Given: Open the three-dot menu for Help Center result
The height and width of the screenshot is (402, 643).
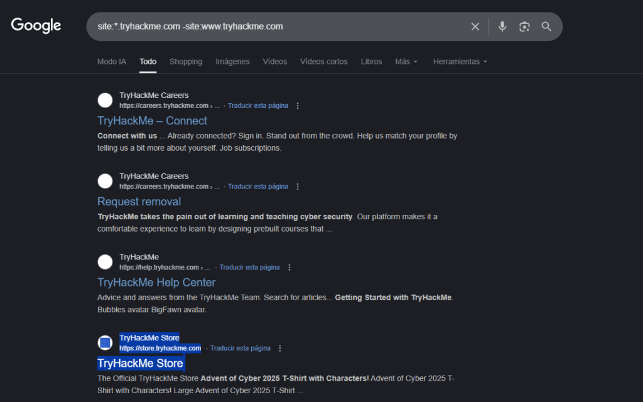Looking at the screenshot, I should [289, 268].
